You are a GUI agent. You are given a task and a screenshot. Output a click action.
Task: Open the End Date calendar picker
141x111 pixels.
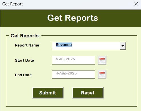tap(102, 74)
